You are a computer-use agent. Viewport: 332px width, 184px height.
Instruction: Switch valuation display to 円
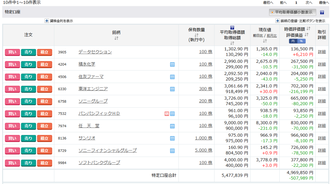(x=293, y=41)
